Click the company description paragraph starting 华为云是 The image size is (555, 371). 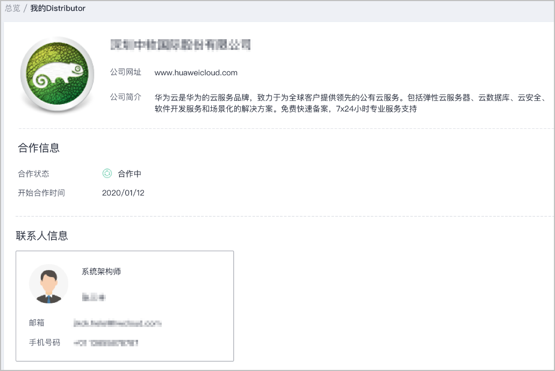click(x=350, y=103)
